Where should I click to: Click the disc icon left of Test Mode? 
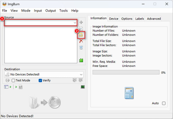pyautogui.click(x=7, y=80)
